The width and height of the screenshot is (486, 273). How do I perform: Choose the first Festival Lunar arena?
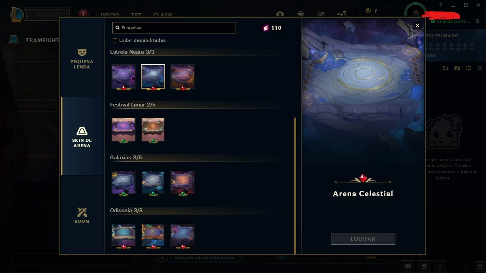[123, 129]
